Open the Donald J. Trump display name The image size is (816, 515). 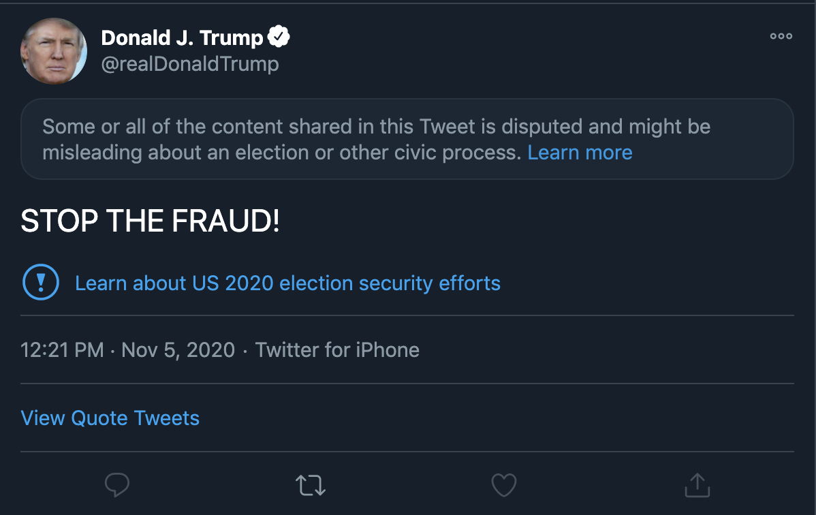[182, 37]
